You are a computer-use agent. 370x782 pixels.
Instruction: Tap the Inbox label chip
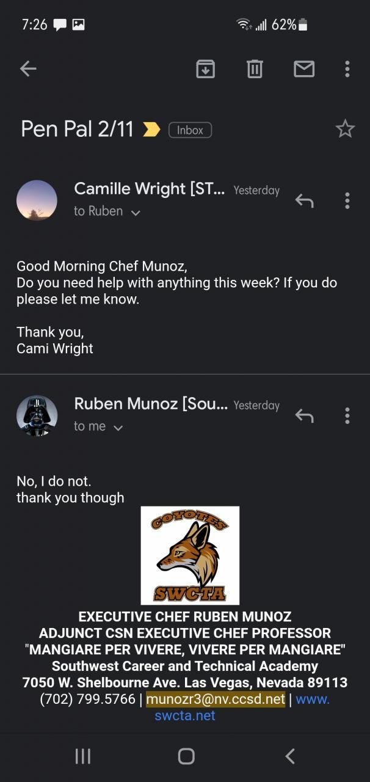pos(190,130)
